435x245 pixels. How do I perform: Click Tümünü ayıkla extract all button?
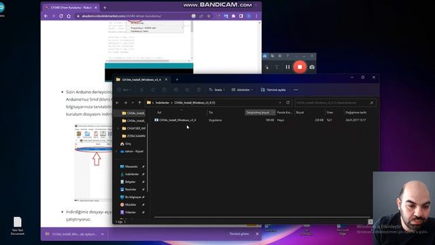pos(273,90)
